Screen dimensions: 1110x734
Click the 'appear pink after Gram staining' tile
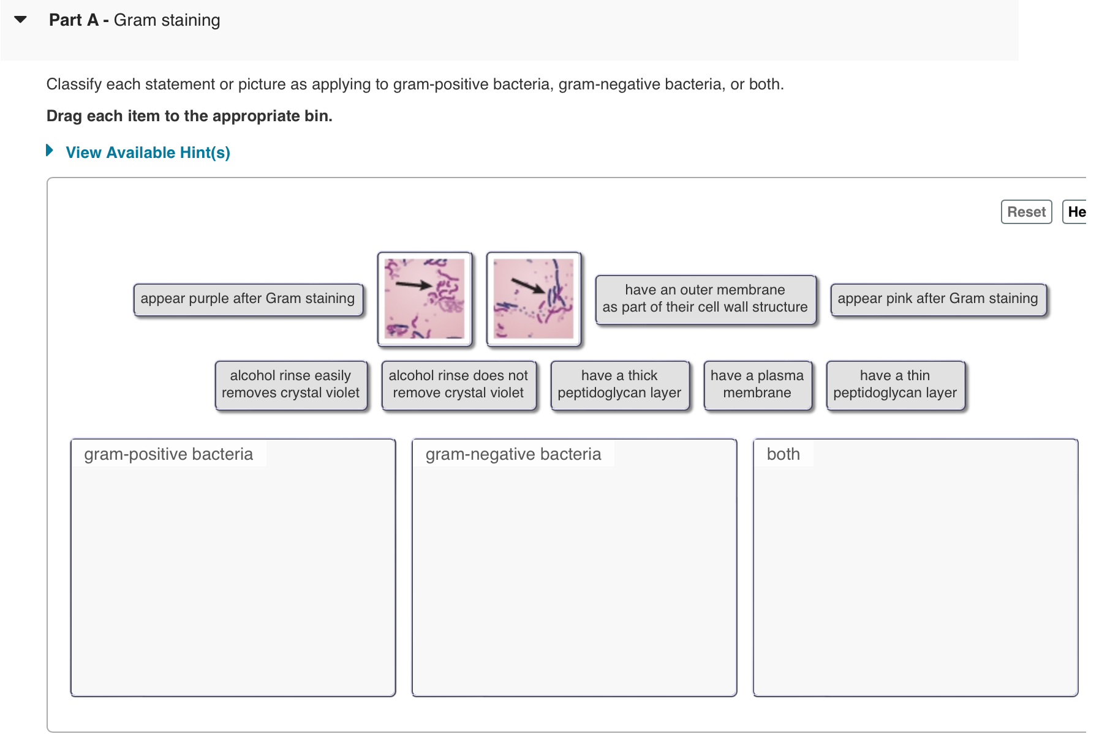click(937, 298)
